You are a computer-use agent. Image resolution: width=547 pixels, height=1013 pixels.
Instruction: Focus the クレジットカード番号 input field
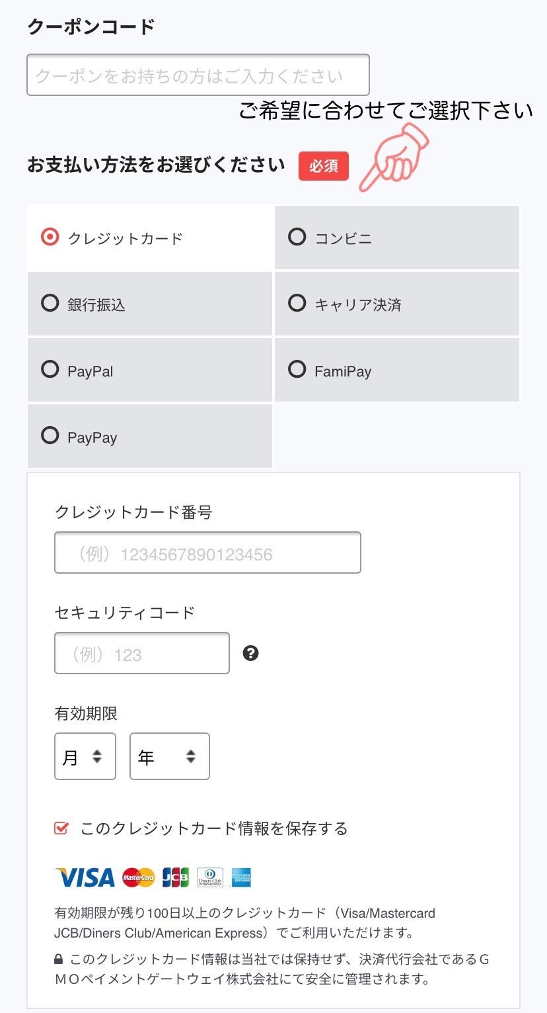coord(207,552)
